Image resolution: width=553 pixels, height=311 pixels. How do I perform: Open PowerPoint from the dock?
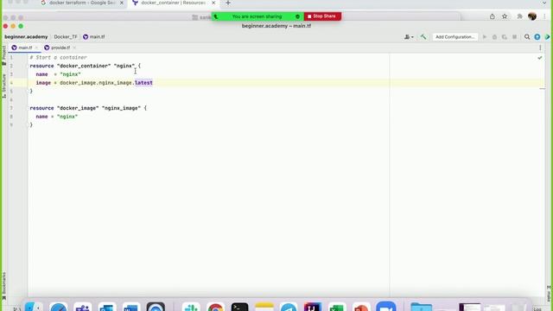point(361,307)
